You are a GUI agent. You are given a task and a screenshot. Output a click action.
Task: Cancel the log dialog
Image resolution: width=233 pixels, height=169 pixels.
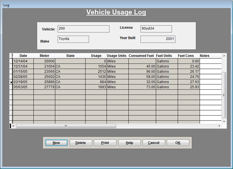tap(154, 143)
